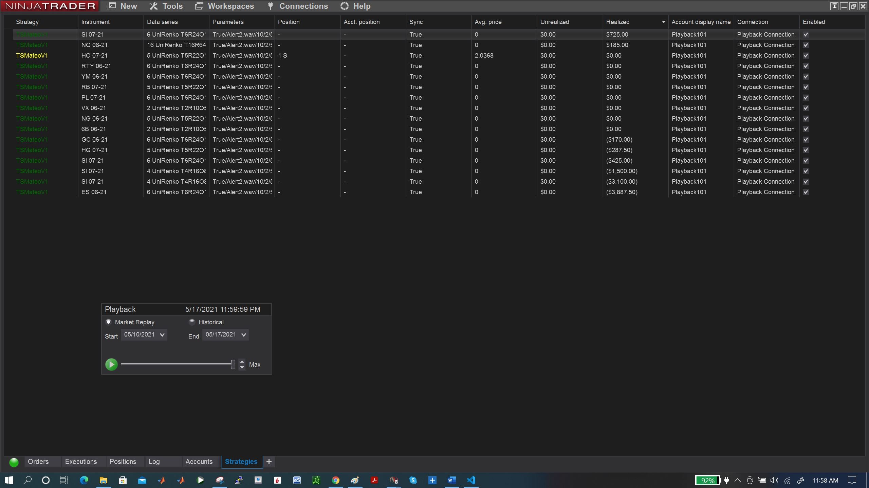The image size is (869, 488).
Task: Select the Historical radio button
Action: click(192, 322)
